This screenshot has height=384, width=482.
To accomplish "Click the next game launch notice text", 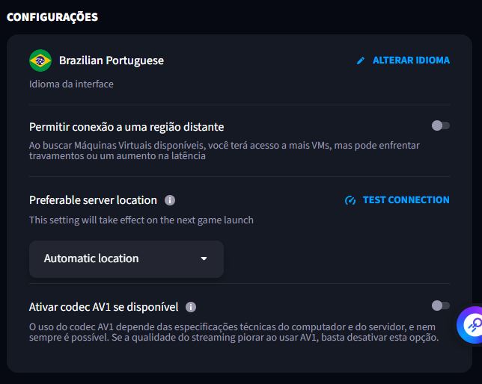I will pyautogui.click(x=141, y=220).
